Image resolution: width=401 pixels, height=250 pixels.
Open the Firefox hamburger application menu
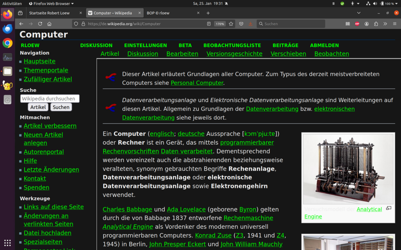click(395, 24)
